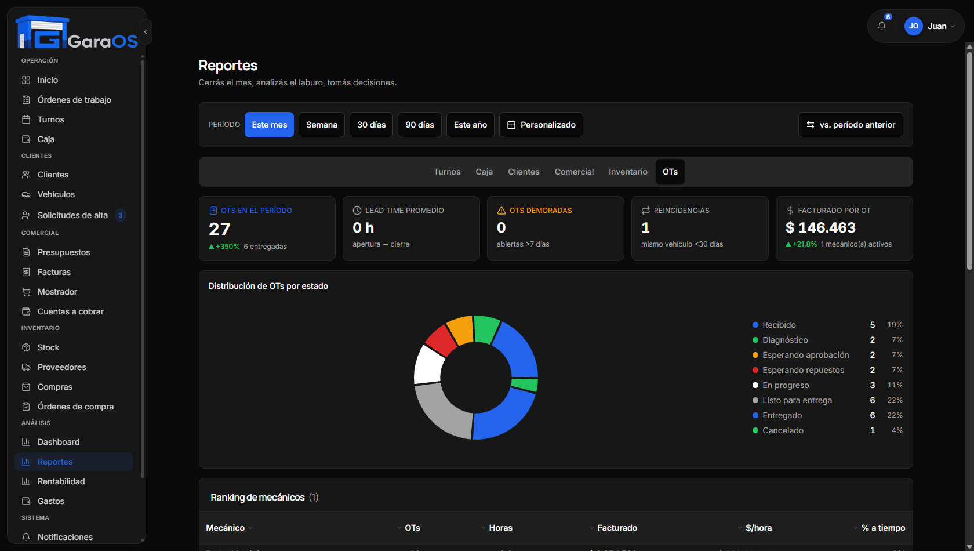This screenshot has width=974, height=551.
Task: Click the GaraOS logo
Action: pyautogui.click(x=77, y=32)
